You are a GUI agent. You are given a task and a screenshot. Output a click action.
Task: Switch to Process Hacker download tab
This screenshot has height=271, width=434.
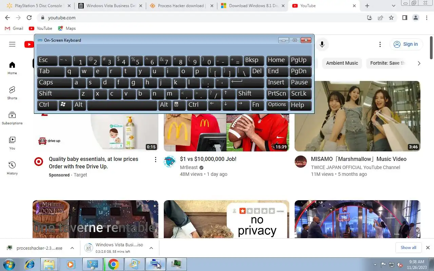[181, 6]
